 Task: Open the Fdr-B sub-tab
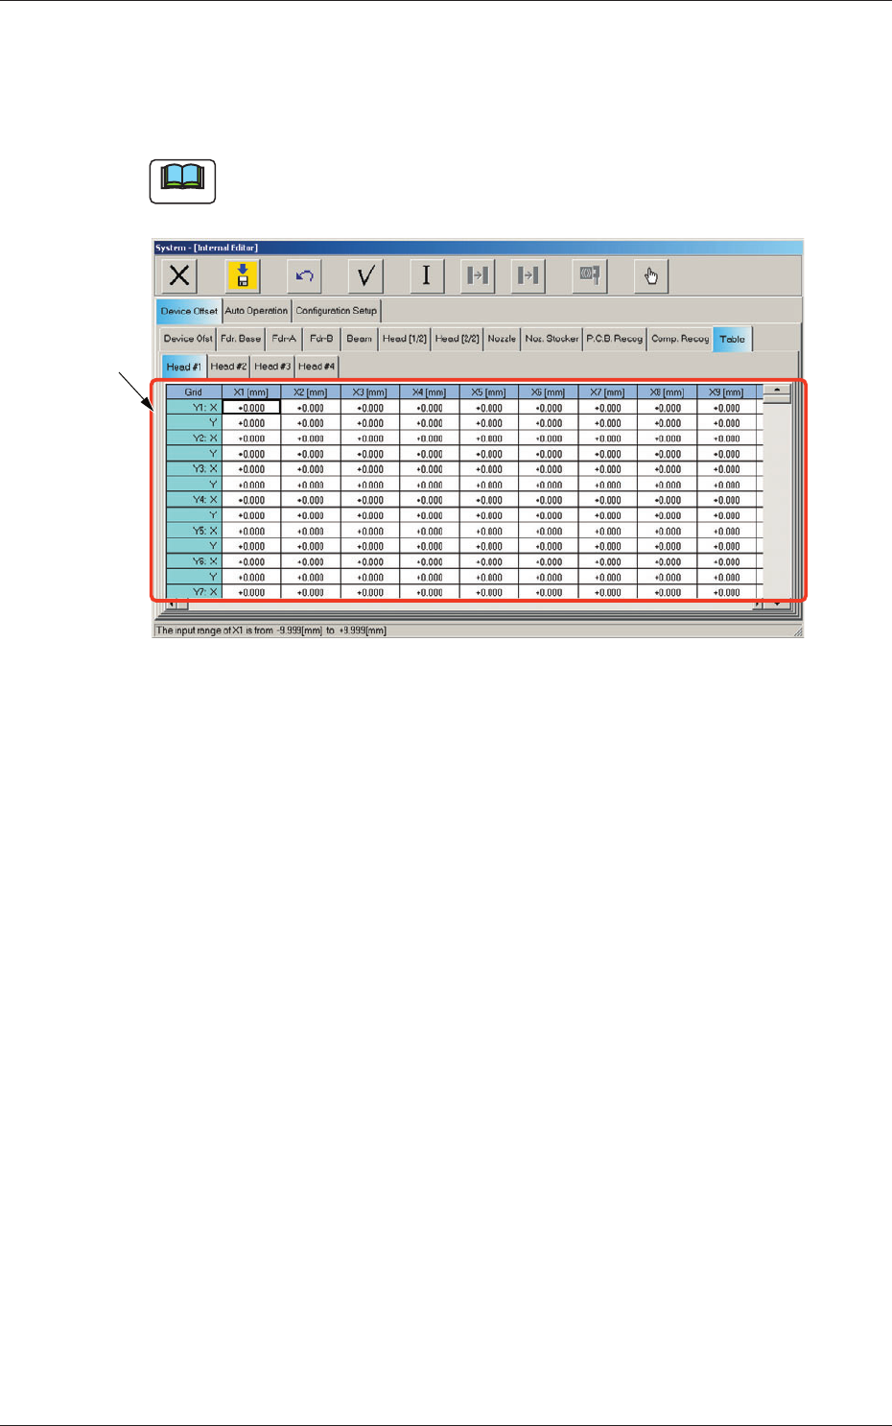click(x=321, y=339)
